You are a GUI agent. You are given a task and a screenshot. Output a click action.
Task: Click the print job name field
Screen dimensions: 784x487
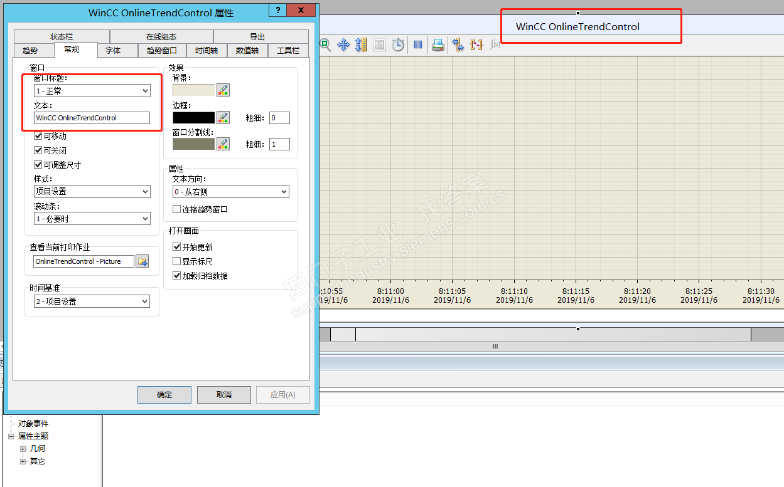[83, 261]
